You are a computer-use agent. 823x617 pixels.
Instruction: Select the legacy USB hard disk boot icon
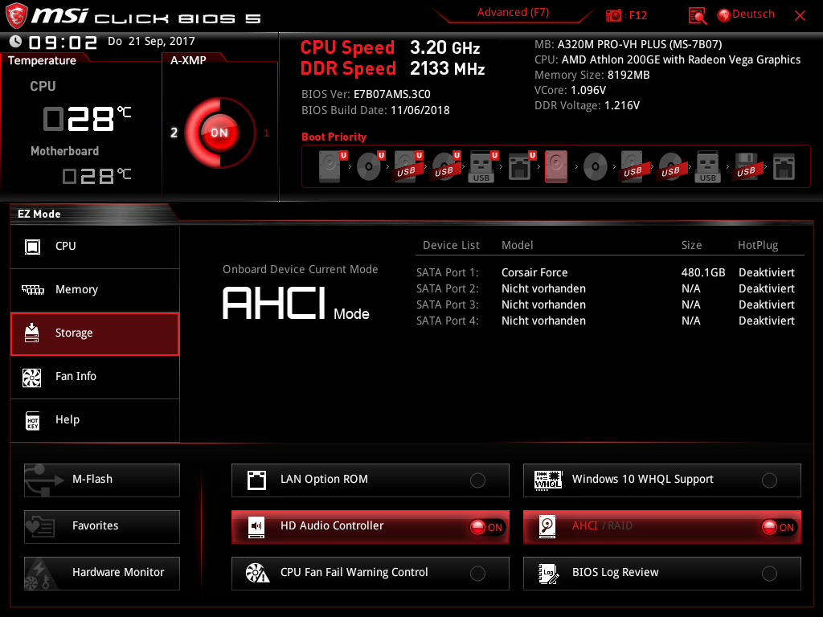(633, 167)
